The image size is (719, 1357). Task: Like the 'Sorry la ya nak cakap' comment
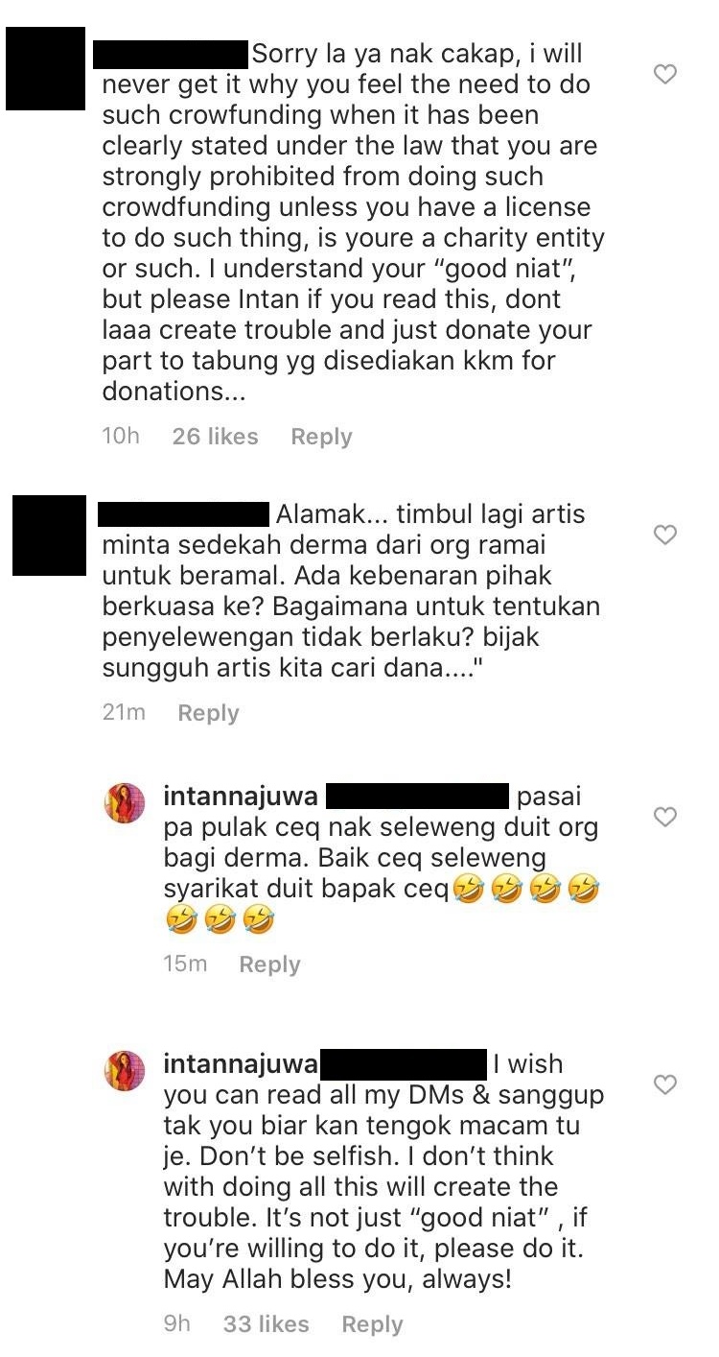[664, 74]
